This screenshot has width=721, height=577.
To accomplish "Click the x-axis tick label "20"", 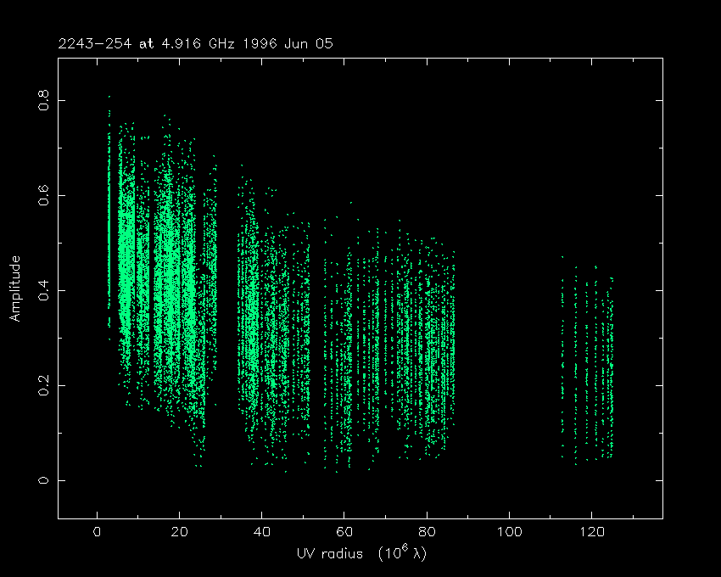I will pyautogui.click(x=180, y=534).
